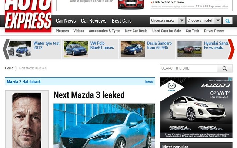Show previous carousel stories with left arrow
This screenshot has width=237, height=148.
[x=6, y=49]
